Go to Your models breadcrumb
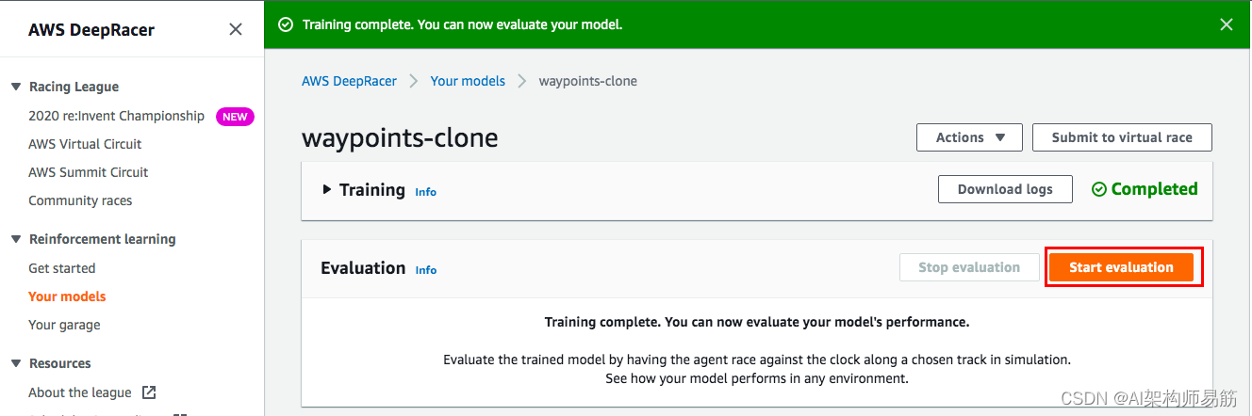The height and width of the screenshot is (416, 1252). coord(468,81)
